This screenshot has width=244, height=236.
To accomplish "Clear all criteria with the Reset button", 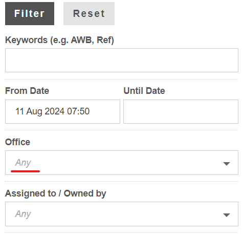I will (x=89, y=14).
